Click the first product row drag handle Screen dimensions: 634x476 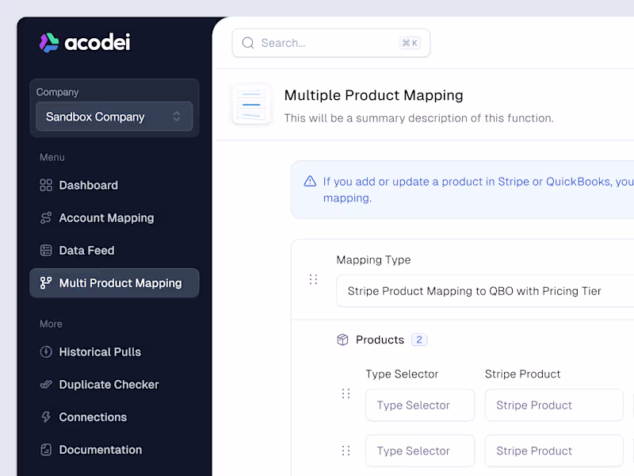346,393
